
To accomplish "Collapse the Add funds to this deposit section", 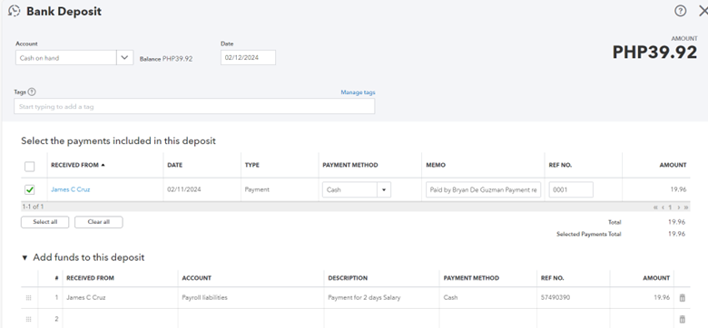I will (25, 257).
